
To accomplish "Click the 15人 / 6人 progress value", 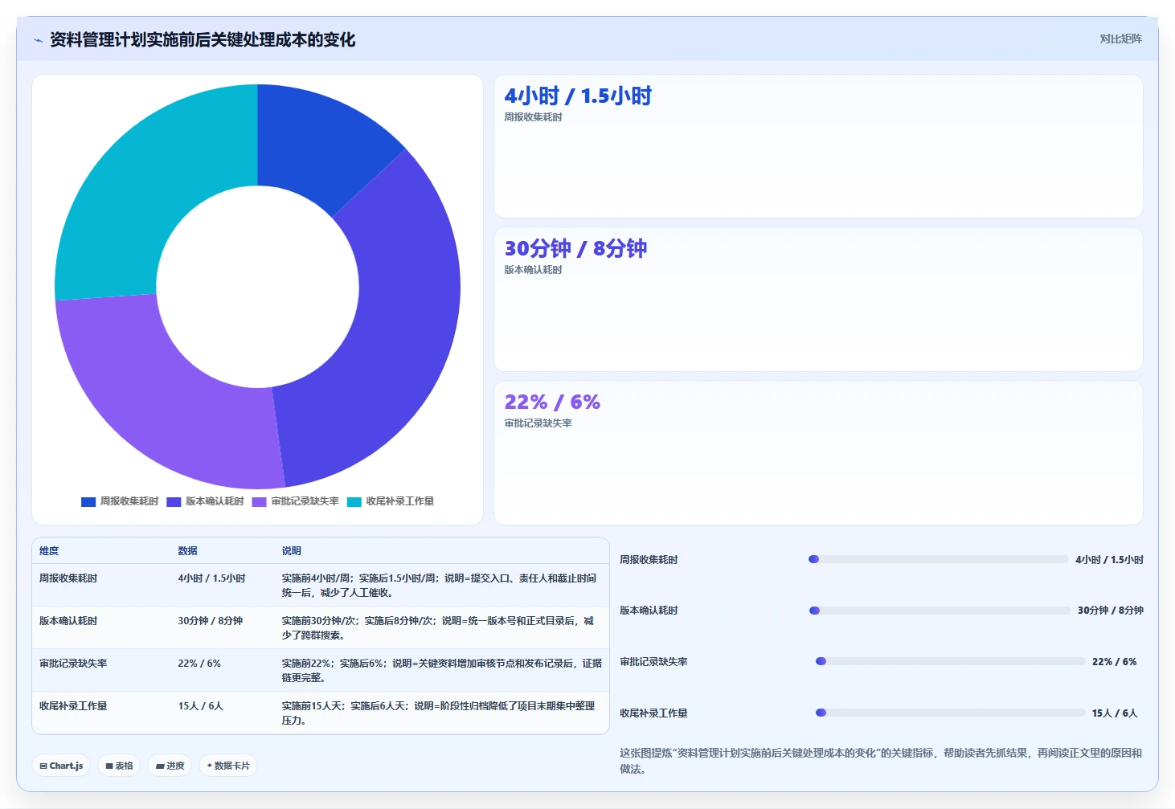I will [1115, 713].
